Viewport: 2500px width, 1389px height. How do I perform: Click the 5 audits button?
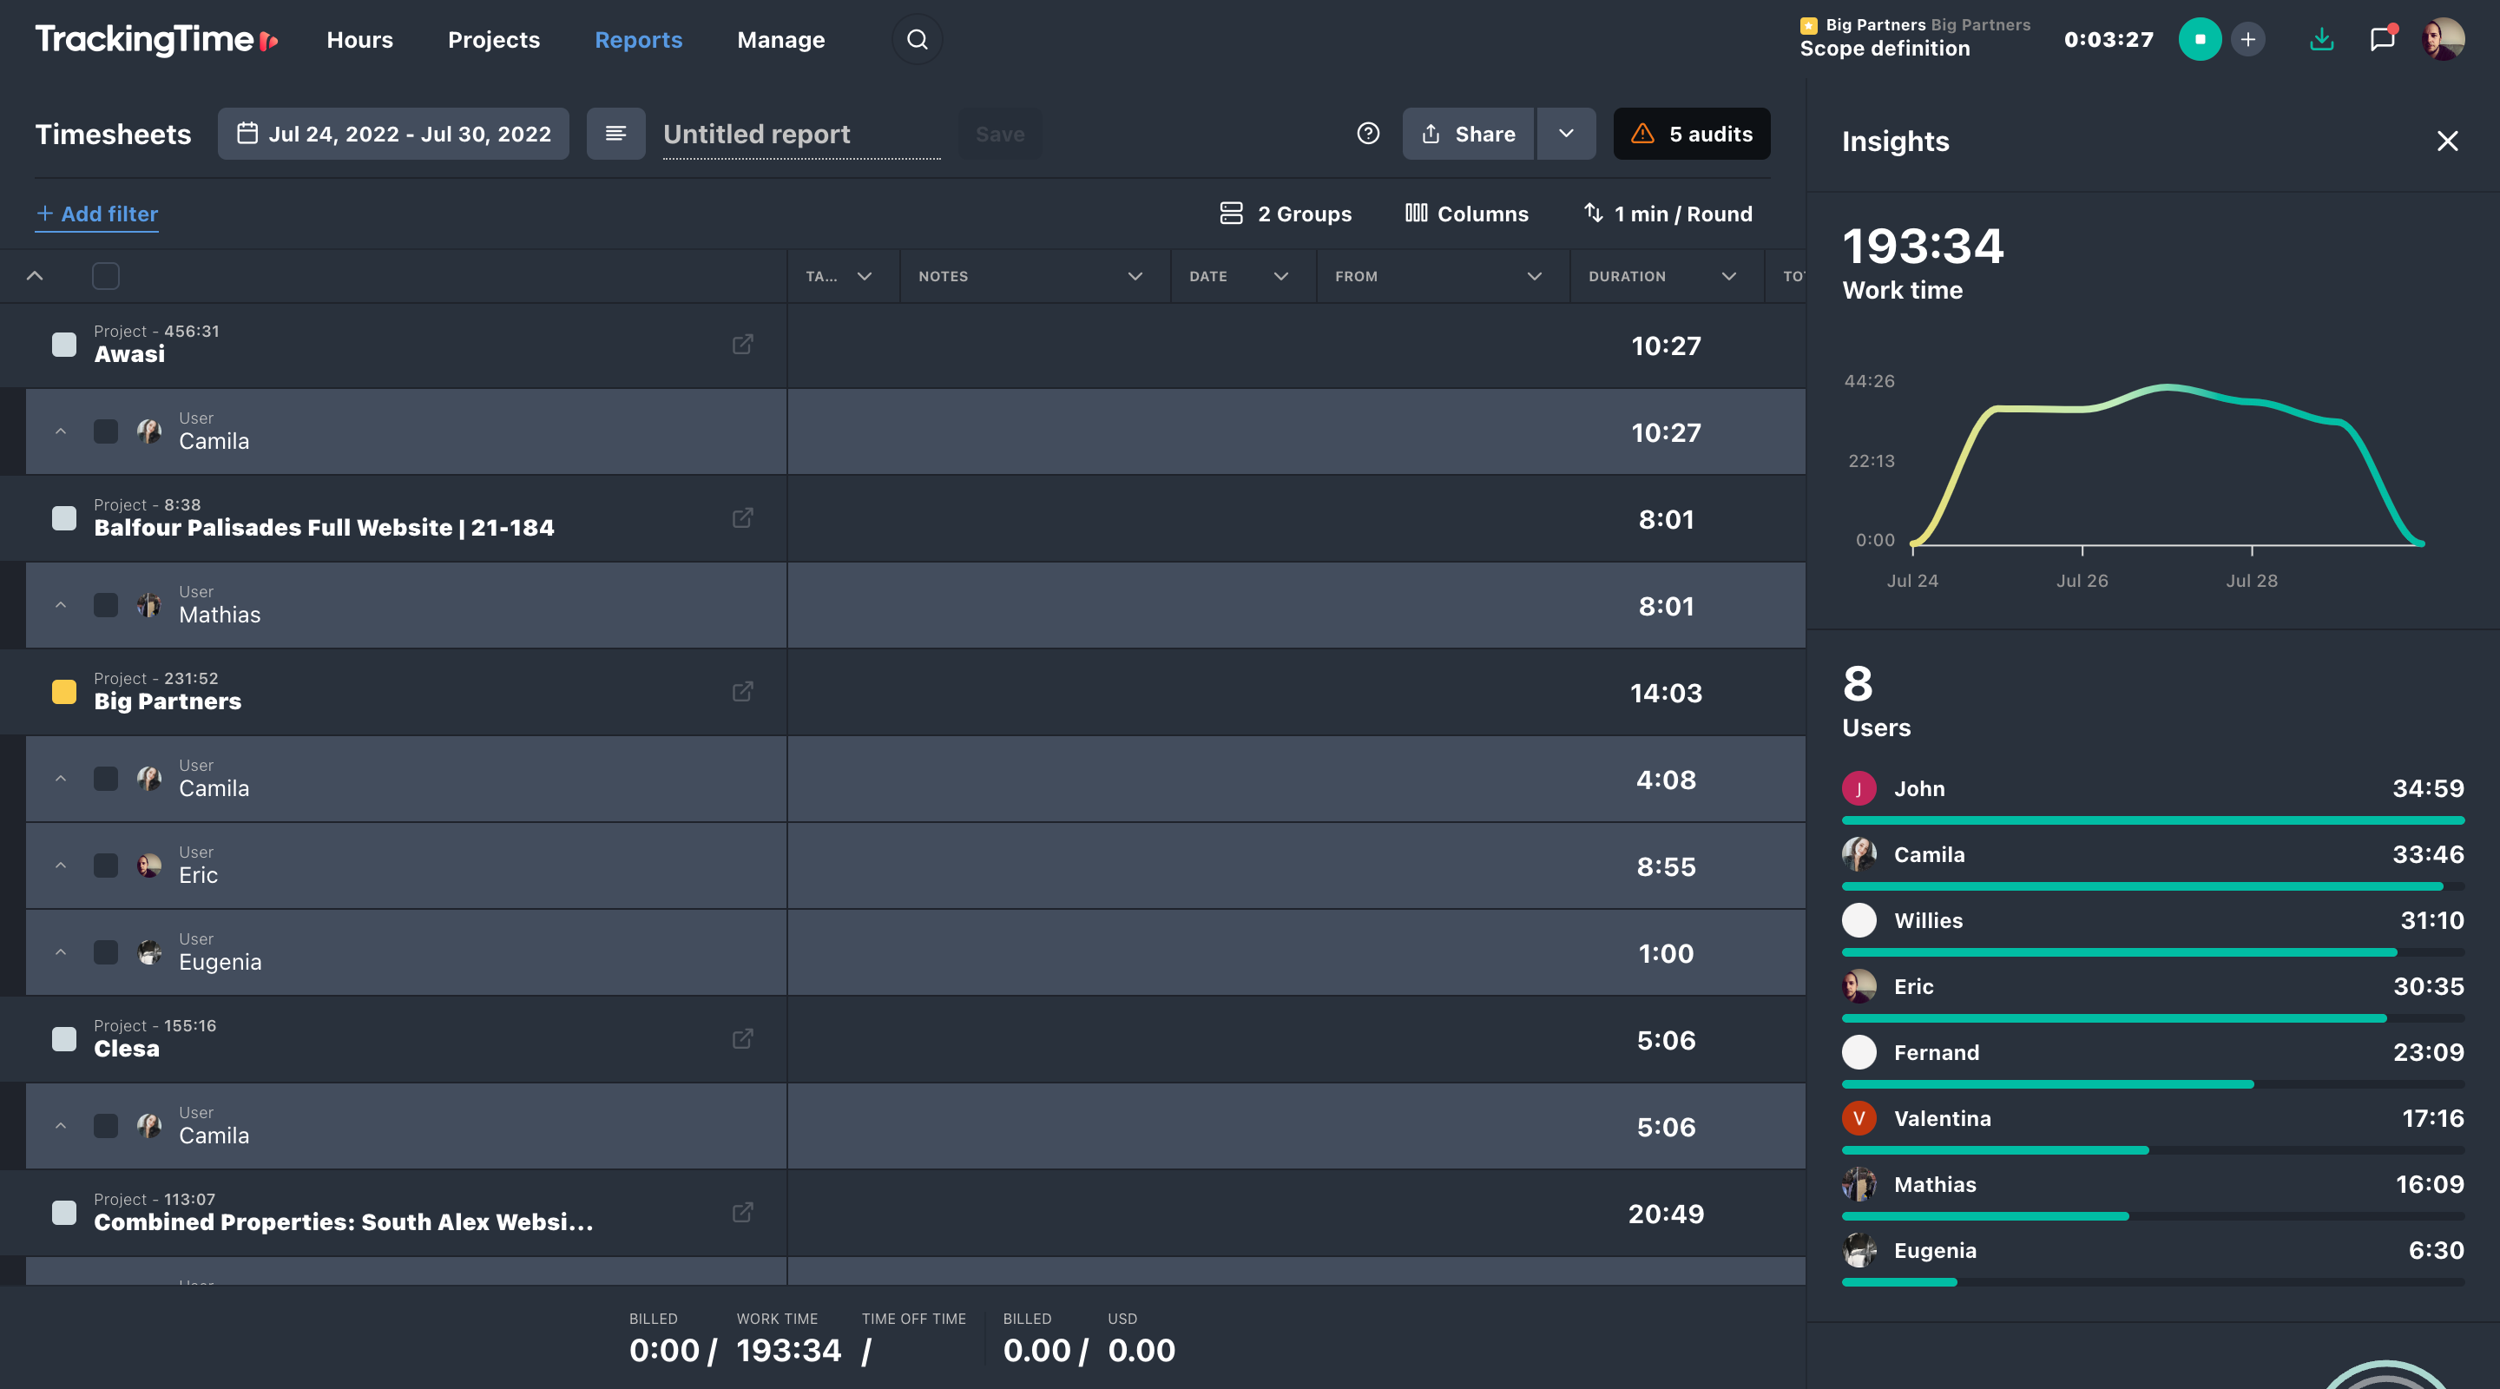pyautogui.click(x=1692, y=134)
